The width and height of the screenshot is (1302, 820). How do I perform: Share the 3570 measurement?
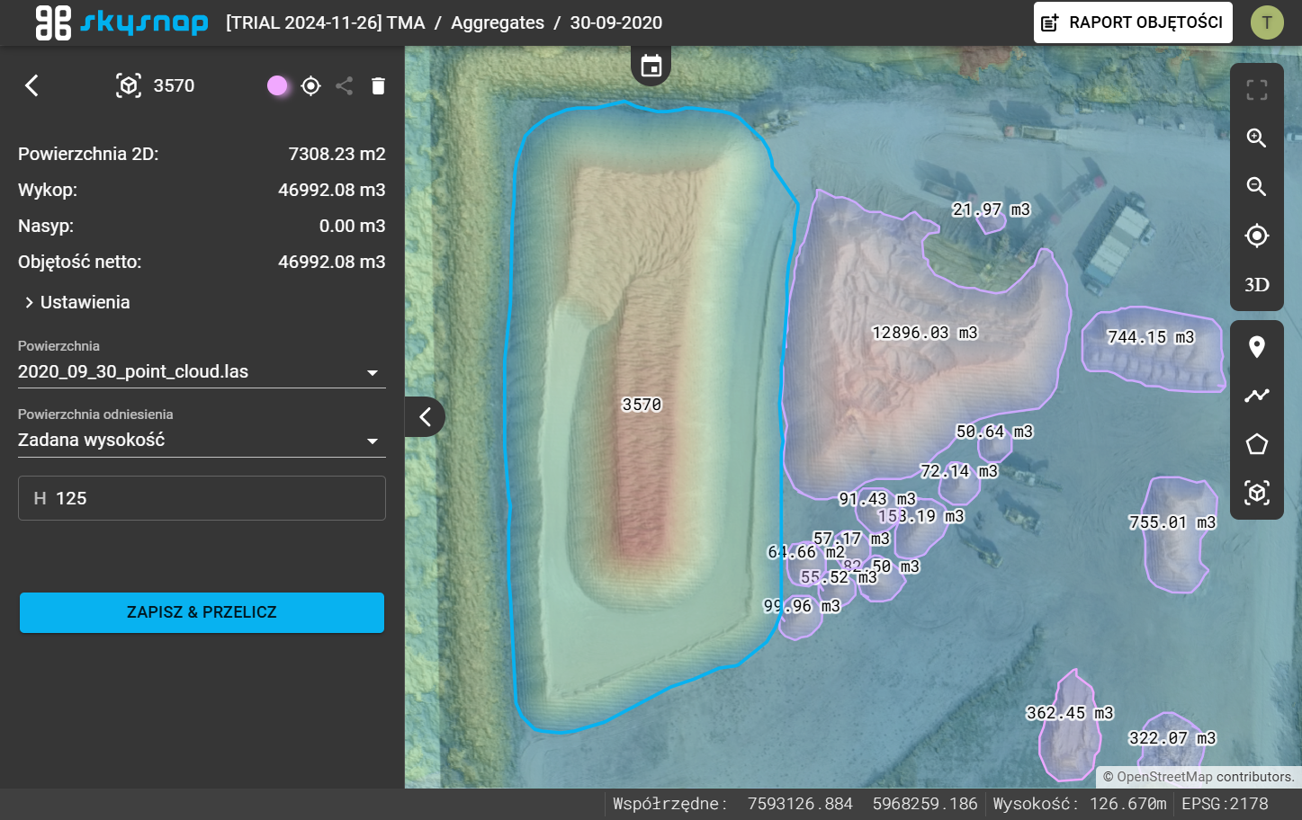(x=344, y=85)
